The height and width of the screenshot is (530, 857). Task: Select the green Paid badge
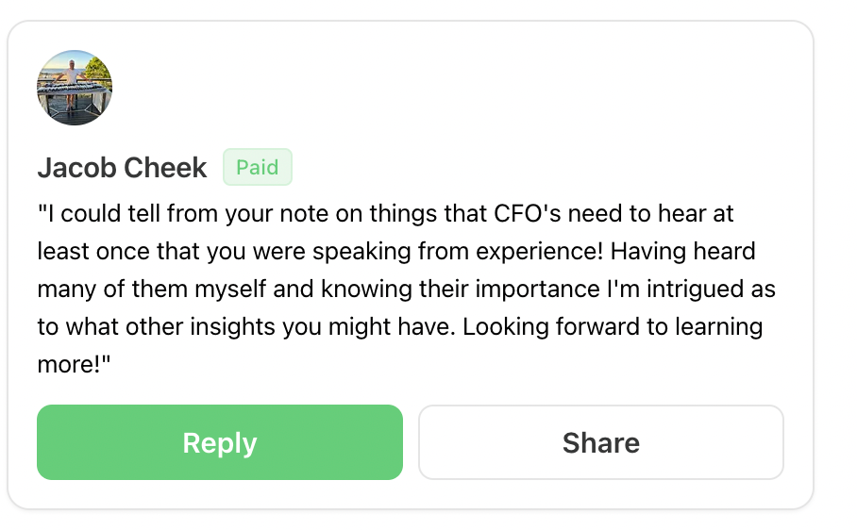[x=258, y=167]
